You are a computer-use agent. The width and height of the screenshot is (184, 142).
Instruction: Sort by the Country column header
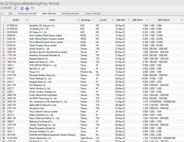[x=103, y=20]
